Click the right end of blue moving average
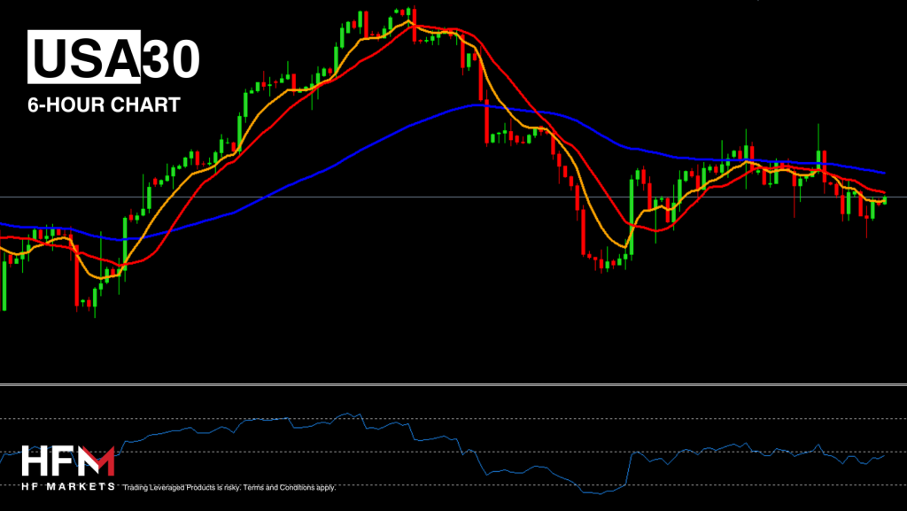 tap(884, 172)
